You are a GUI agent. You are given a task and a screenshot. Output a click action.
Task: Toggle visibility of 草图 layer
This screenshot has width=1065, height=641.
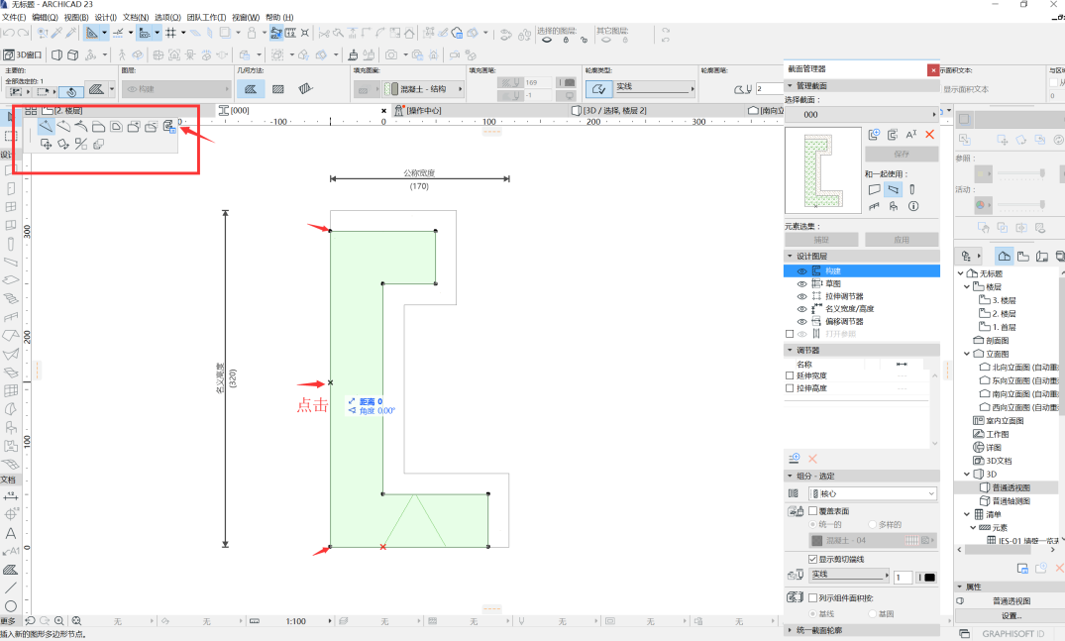(x=801, y=283)
